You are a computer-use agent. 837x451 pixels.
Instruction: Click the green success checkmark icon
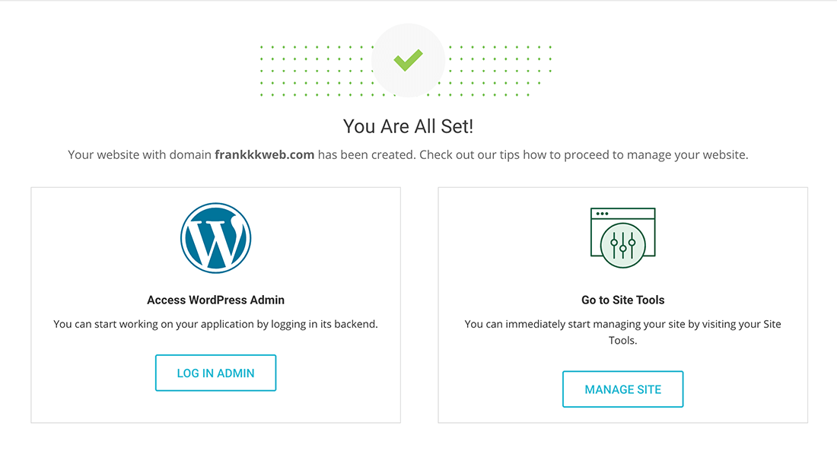409,60
